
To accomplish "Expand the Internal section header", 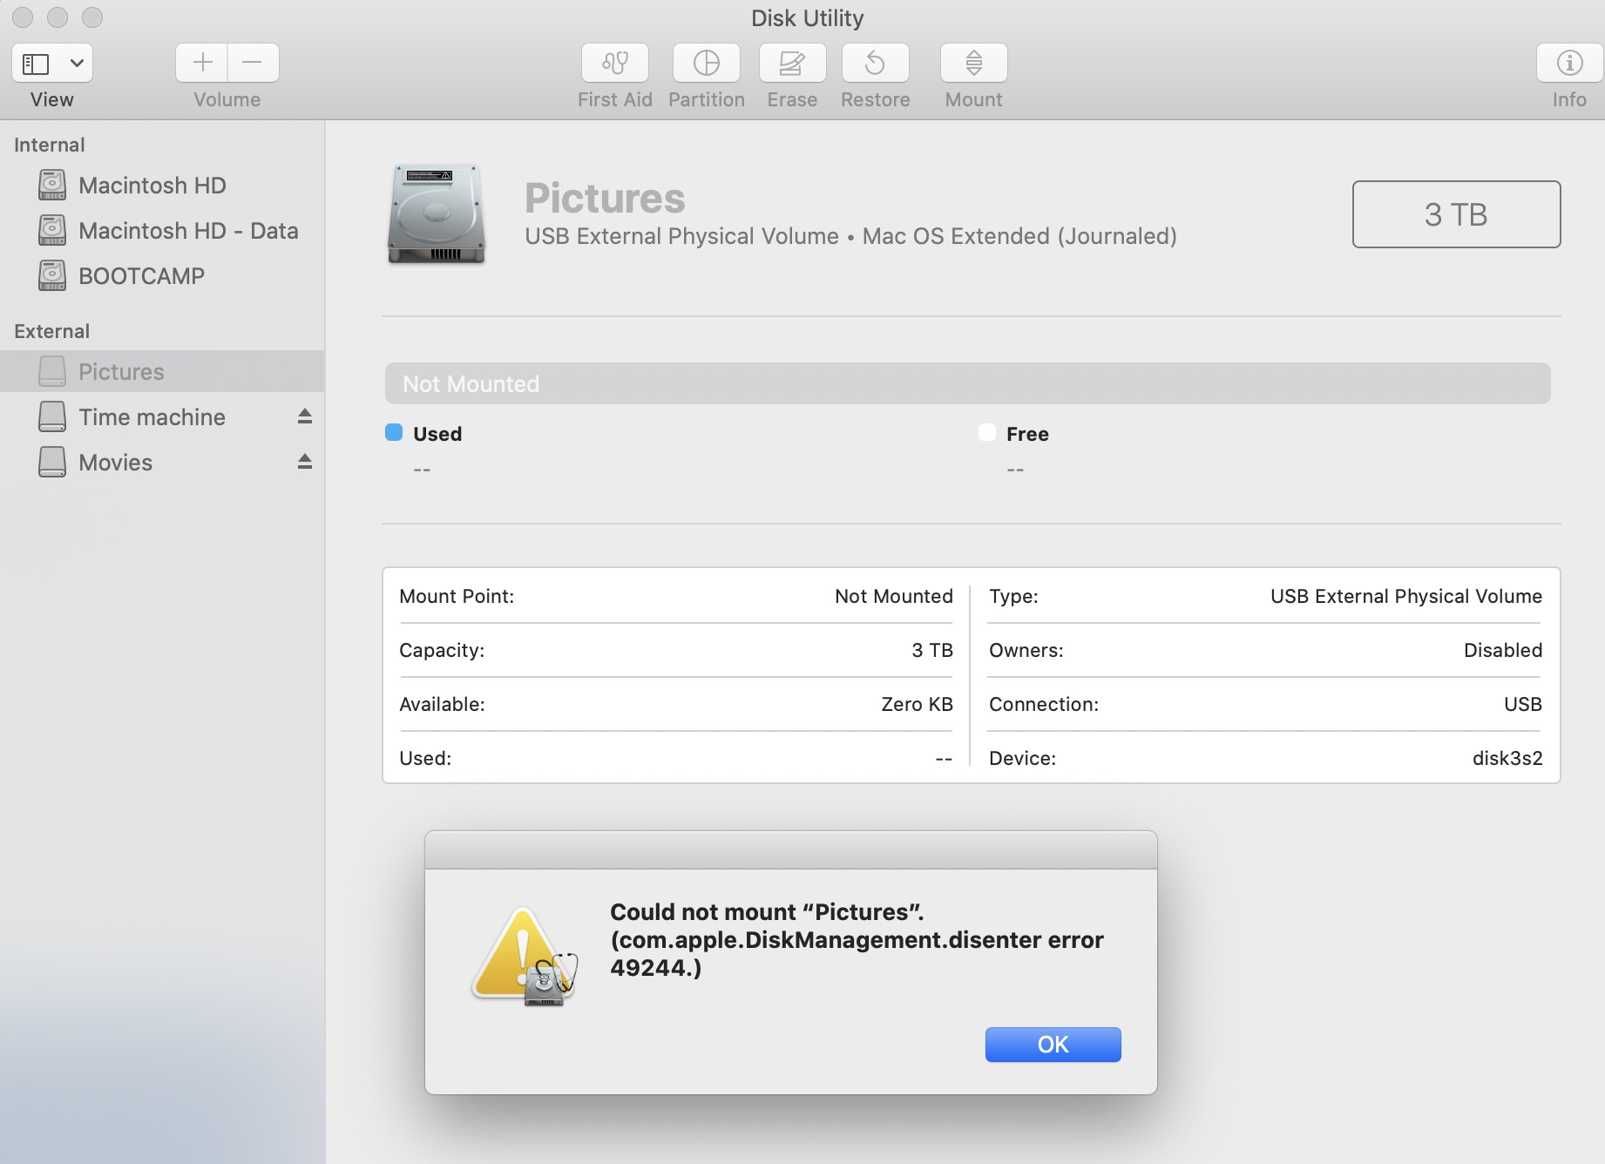I will [49, 145].
